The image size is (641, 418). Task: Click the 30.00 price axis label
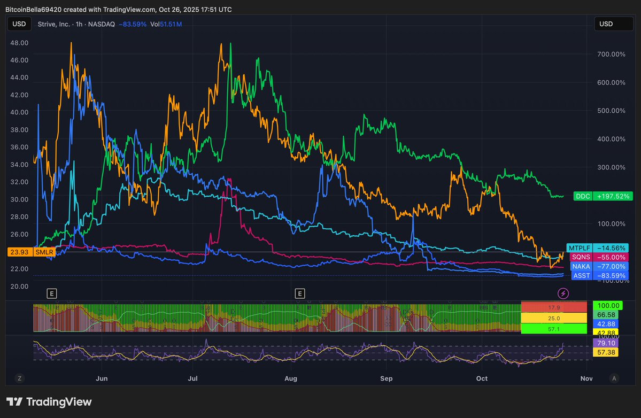(x=19, y=199)
